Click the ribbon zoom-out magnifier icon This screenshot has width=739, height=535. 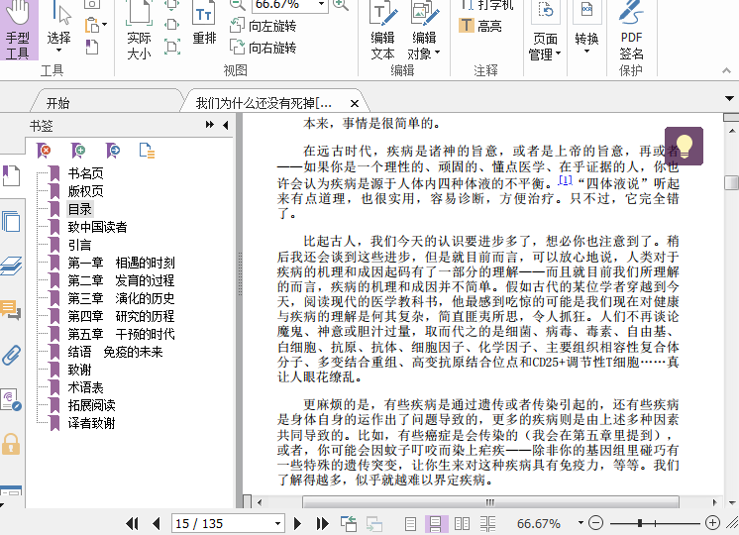coord(238,4)
